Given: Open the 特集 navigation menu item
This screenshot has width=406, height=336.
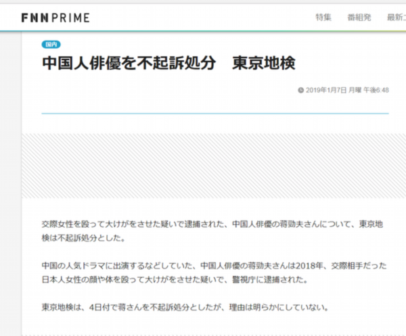Looking at the screenshot, I should (323, 18).
